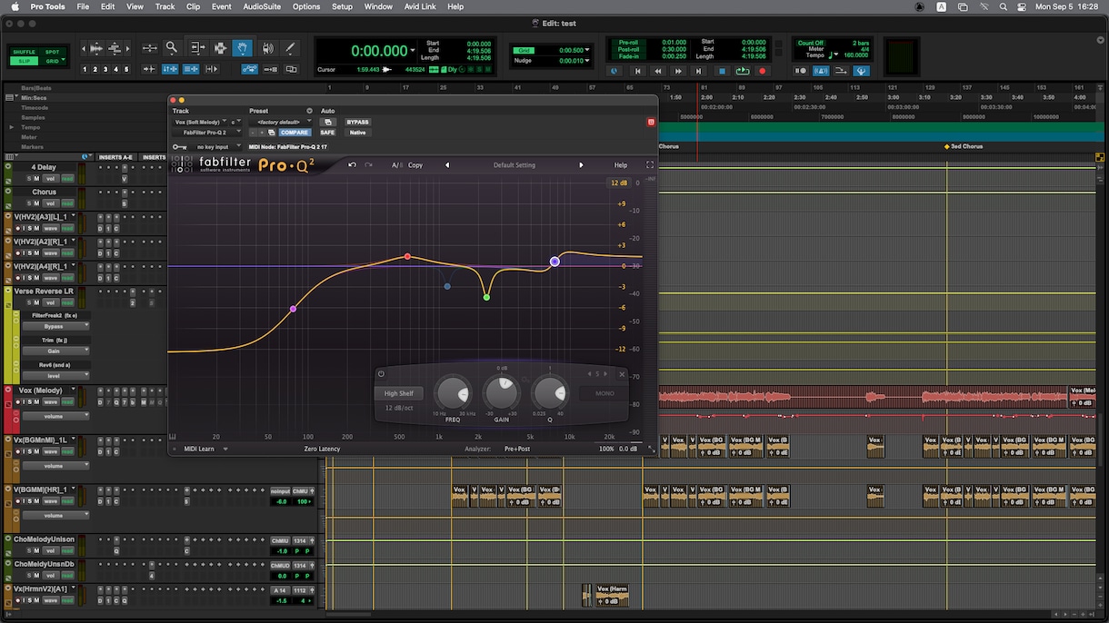Screen dimensions: 1109x623
Task: Go to previous preset in Pro-Q 2
Action: [x=447, y=165]
